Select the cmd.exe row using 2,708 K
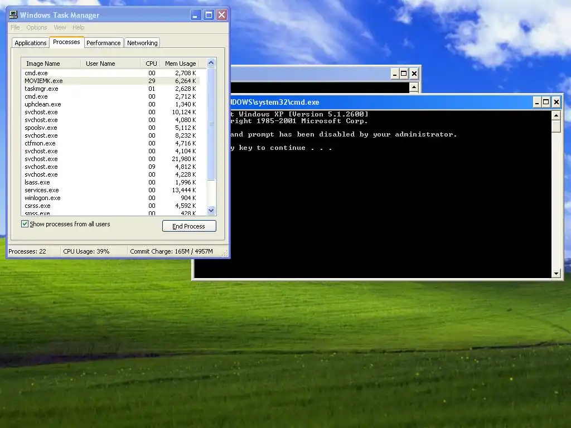The height and width of the screenshot is (428, 571). tap(111, 73)
